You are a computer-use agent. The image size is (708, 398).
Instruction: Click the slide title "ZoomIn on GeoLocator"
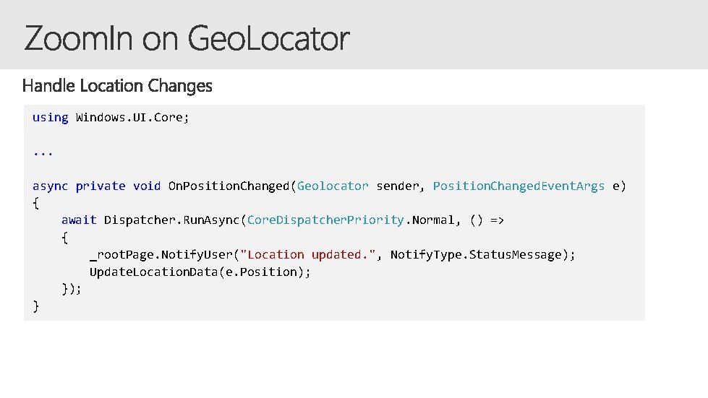(187, 38)
